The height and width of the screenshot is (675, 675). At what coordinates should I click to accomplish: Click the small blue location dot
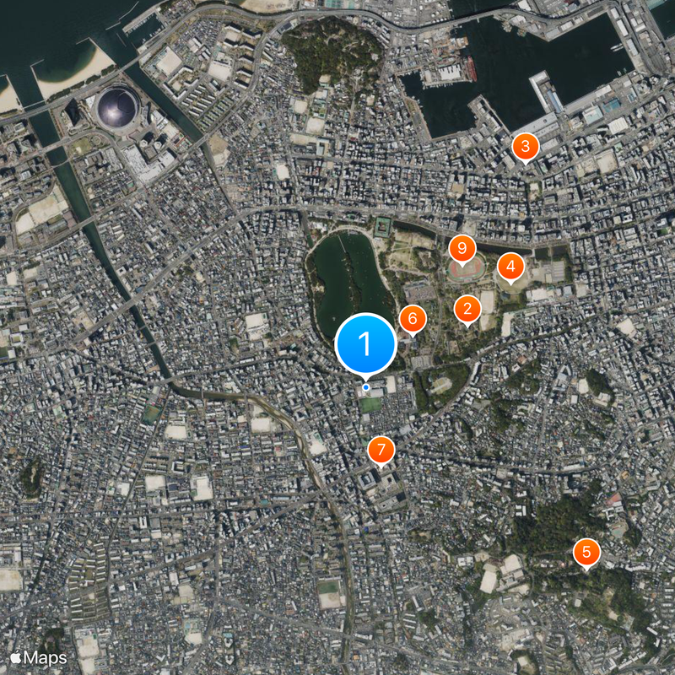click(366, 387)
